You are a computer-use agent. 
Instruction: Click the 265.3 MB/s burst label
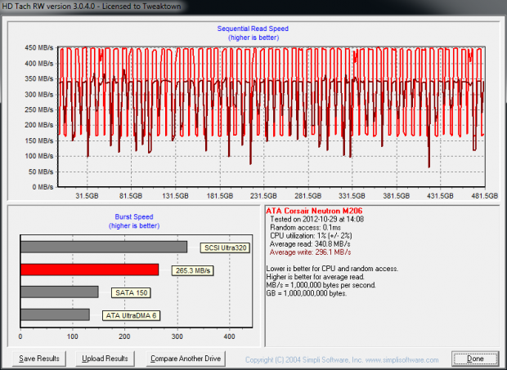(x=193, y=270)
